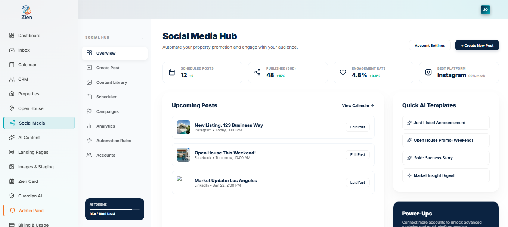Expand Billing & Usage in sidebar
This screenshot has width=508, height=227.
(34, 224)
